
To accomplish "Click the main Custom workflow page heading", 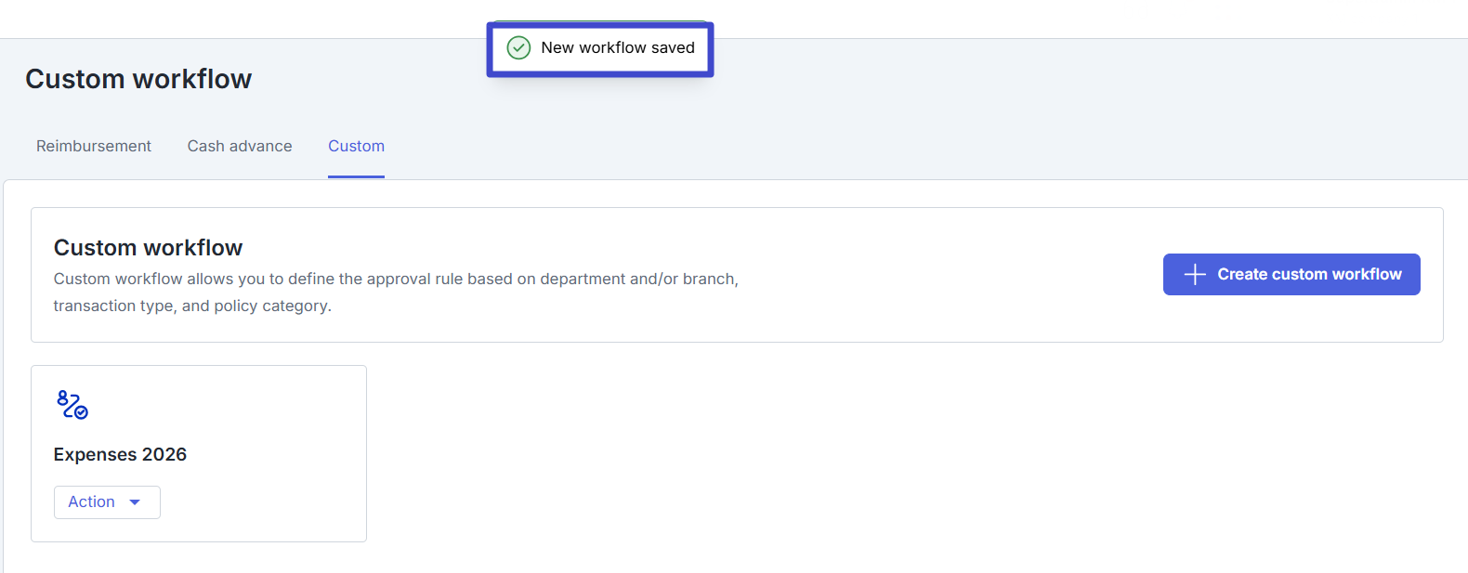I will click(x=138, y=79).
